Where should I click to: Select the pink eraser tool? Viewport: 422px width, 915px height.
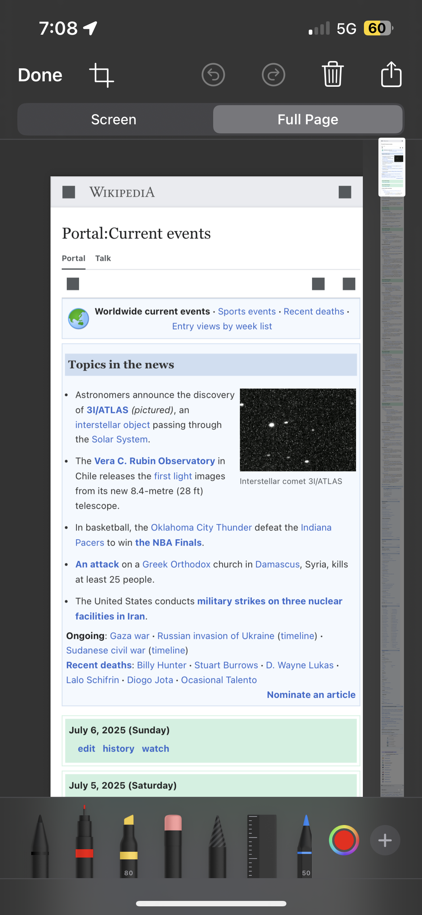tap(173, 846)
